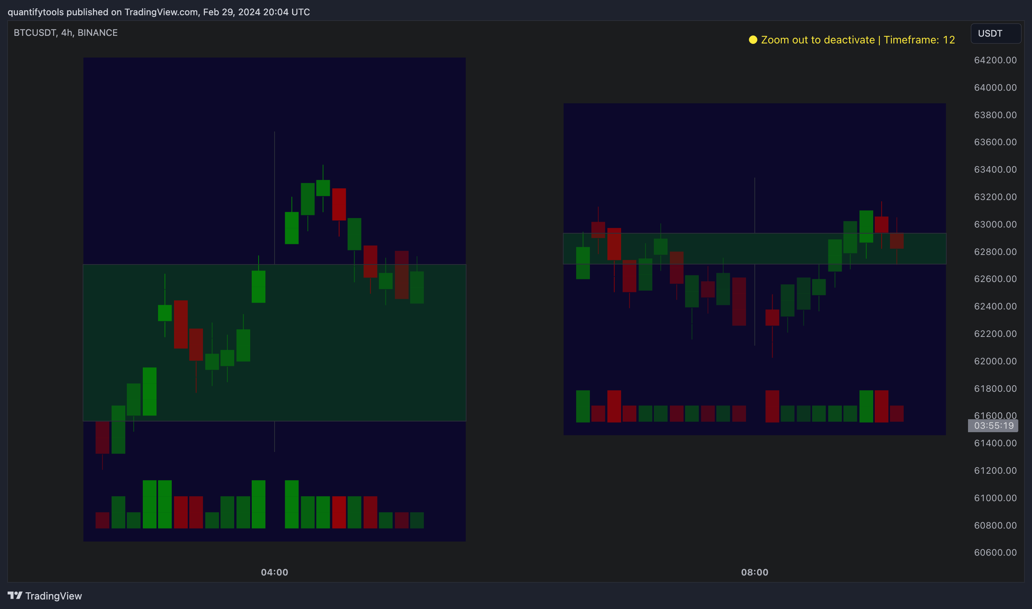Click the 61800.00 price axis label

995,389
